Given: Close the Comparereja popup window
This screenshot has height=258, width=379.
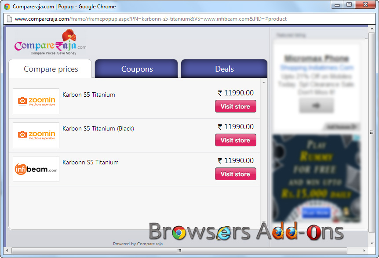Looking at the screenshot, I should coord(365,4).
